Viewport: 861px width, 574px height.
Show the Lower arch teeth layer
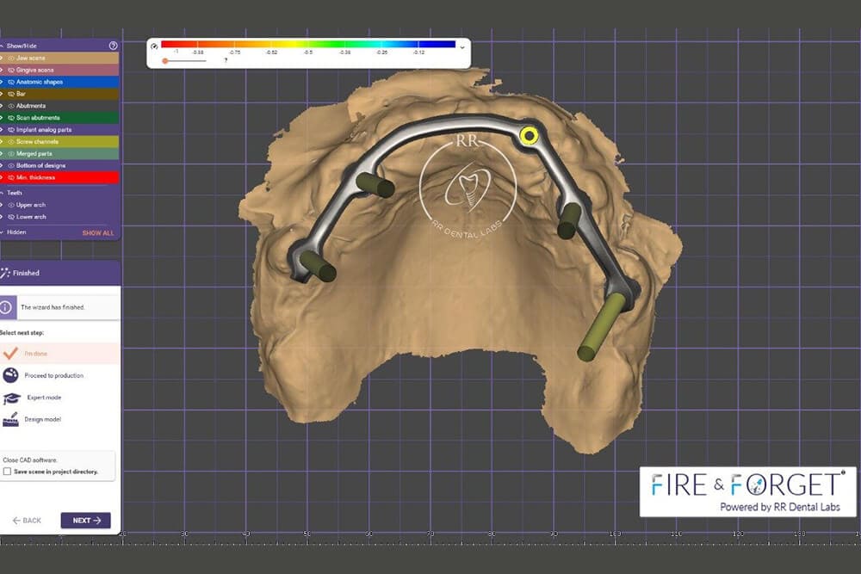[x=10, y=217]
